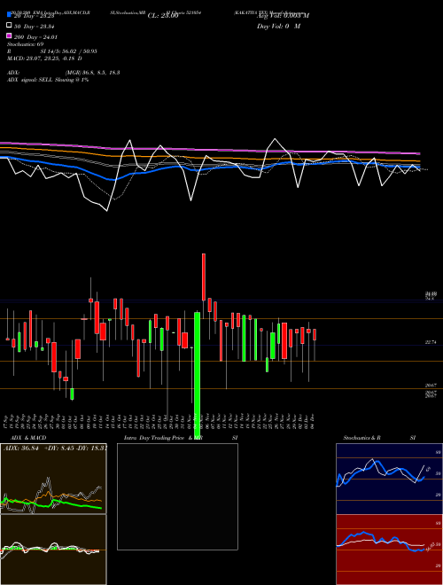Click the 'CL: 23.00' closing price text
443x585 pixels.
[163, 16]
